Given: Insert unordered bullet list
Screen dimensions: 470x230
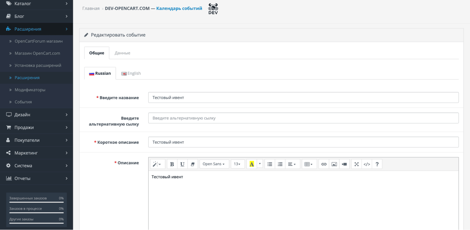Looking at the screenshot, I should [270, 164].
